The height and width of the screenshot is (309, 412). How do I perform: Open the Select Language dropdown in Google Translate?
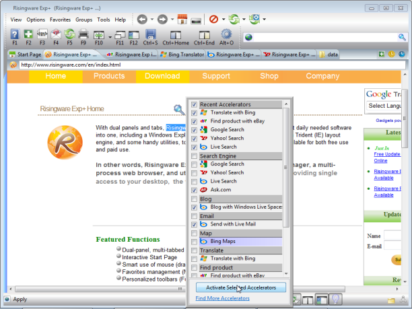(386, 106)
